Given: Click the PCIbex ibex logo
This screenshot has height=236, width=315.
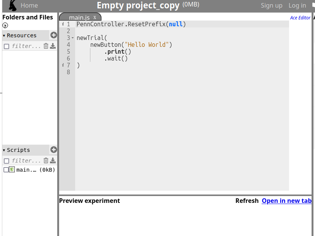Looking at the screenshot, I should pos(13,5).
